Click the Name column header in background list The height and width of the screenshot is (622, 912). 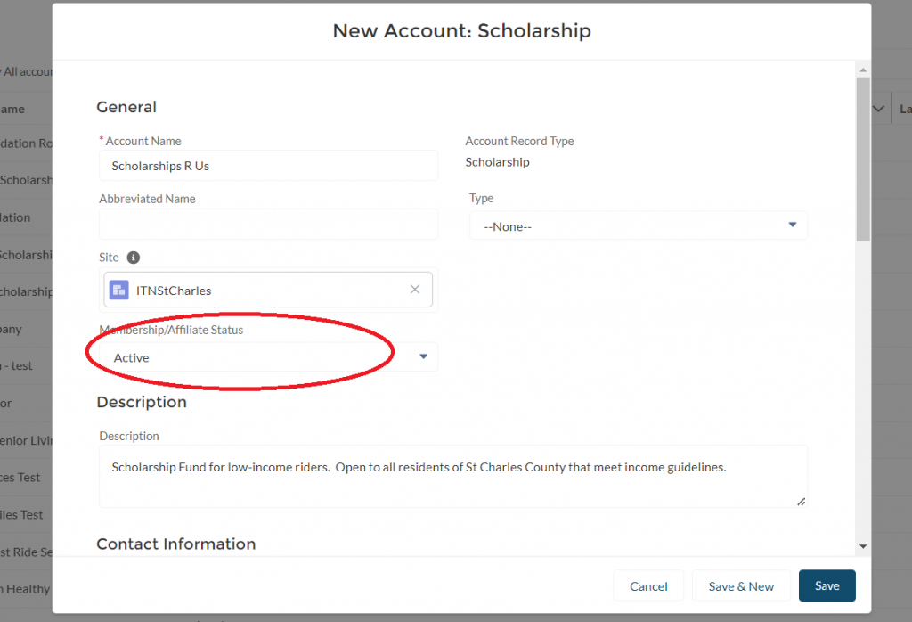pyautogui.click(x=12, y=109)
